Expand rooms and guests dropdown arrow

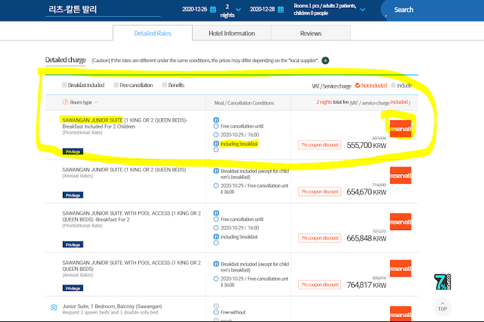click(x=363, y=10)
